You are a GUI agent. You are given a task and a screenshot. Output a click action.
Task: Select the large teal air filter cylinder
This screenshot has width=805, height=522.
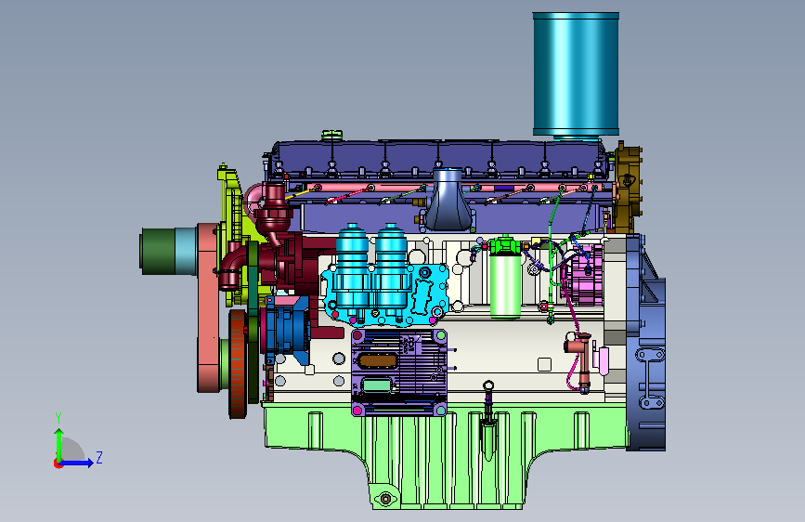pos(576,75)
